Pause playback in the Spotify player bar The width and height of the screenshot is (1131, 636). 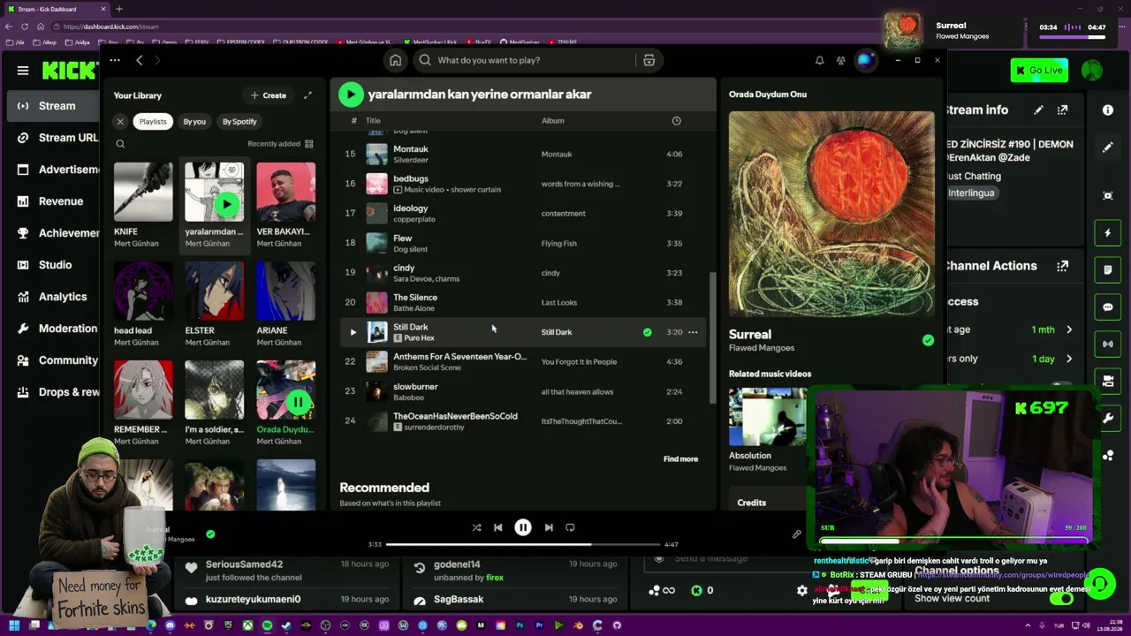[x=523, y=527]
